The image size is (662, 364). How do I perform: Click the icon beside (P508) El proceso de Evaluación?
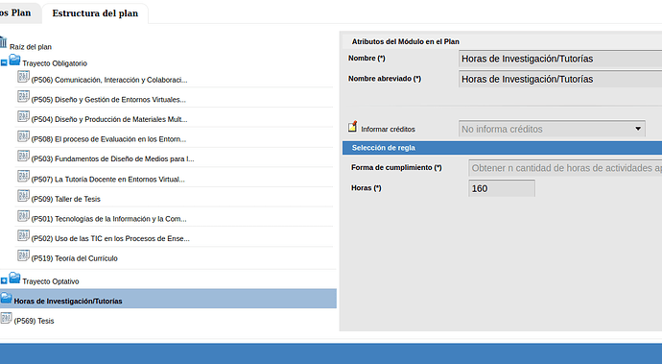pos(23,136)
